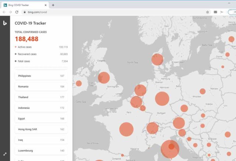This screenshot has height=161, width=236.
Task: Click the case circle over Denmark
Action: [x=157, y=59]
